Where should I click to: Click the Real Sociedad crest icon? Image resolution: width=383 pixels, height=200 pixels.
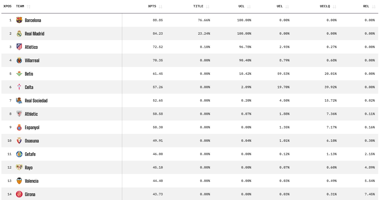click(19, 100)
